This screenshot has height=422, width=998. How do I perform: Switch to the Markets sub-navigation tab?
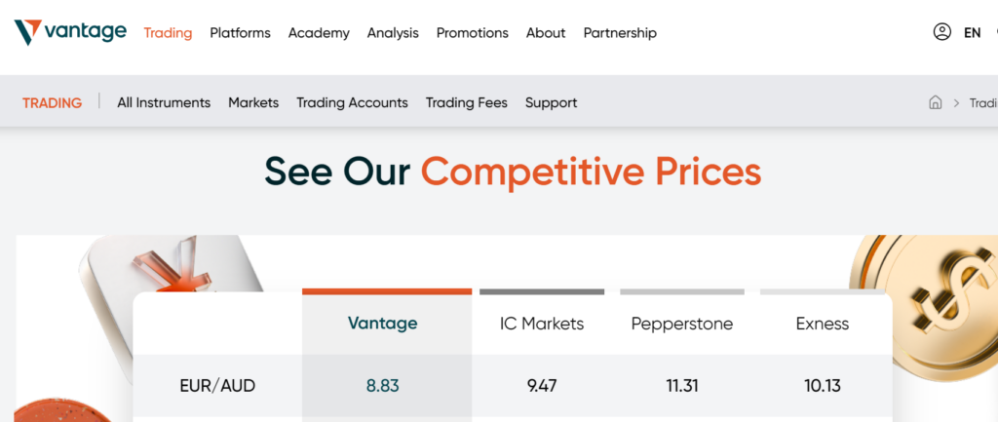point(253,102)
